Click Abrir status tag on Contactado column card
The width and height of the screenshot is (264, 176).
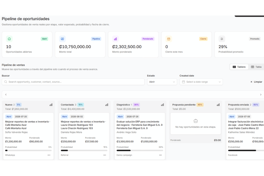[65, 116]
